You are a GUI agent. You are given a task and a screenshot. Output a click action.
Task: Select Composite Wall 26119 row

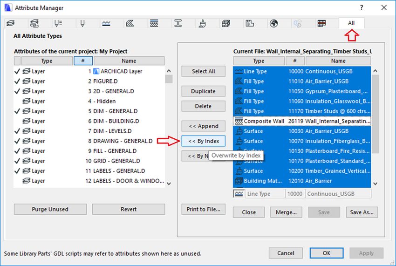click(x=302, y=121)
